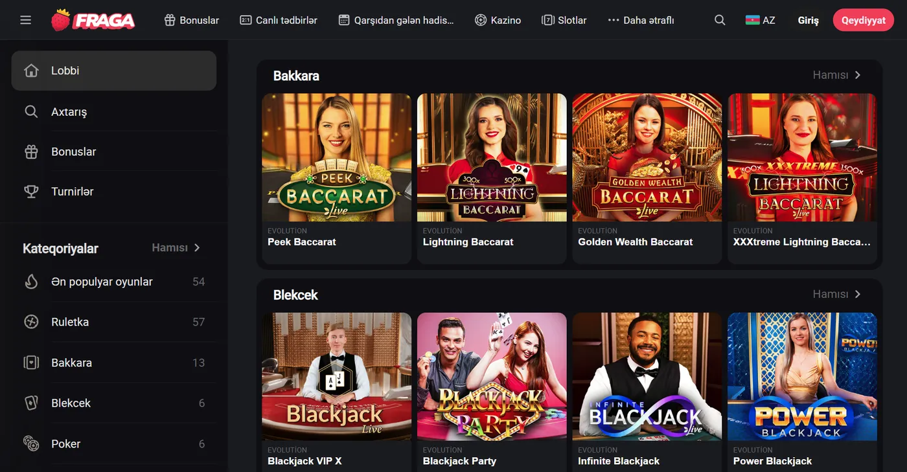Show all Blekcek games with Hamısı

pyautogui.click(x=837, y=294)
